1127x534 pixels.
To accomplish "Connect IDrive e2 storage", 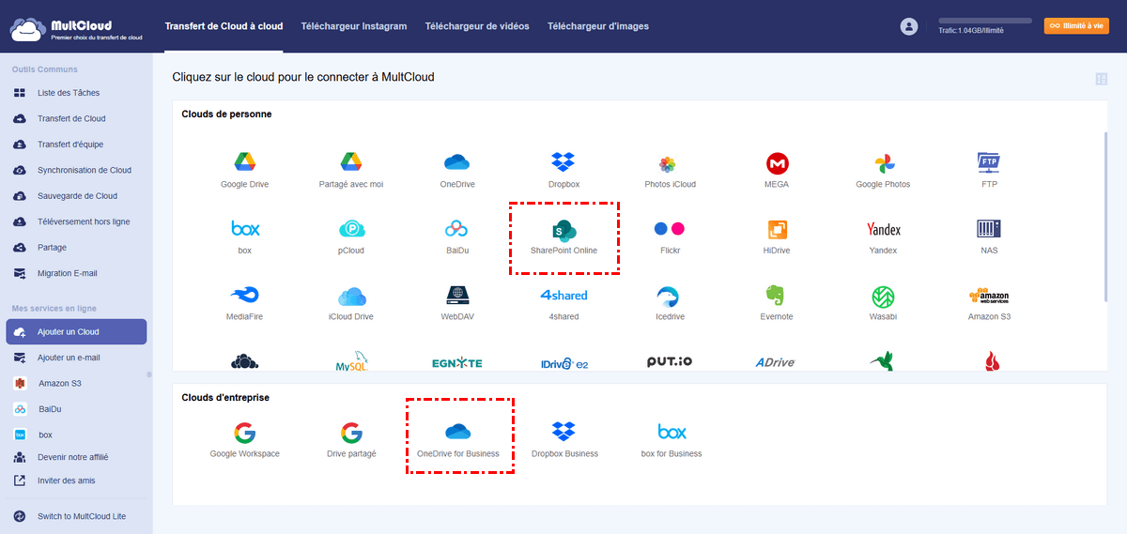I will [563, 363].
